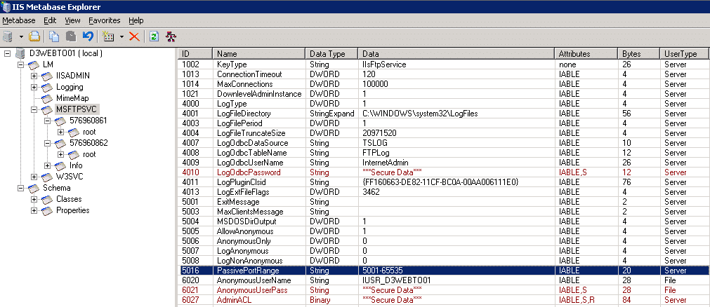
Task: Sort by the Name column header
Action: pyautogui.click(x=259, y=54)
